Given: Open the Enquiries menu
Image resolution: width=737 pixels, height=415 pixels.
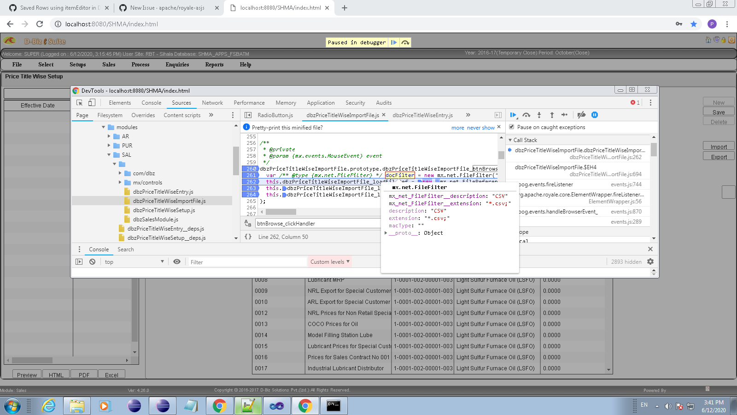Looking at the screenshot, I should [x=177, y=65].
